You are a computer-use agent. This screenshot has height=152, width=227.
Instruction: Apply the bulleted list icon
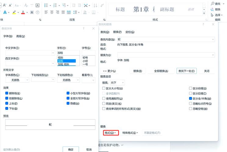(x=46, y=5)
